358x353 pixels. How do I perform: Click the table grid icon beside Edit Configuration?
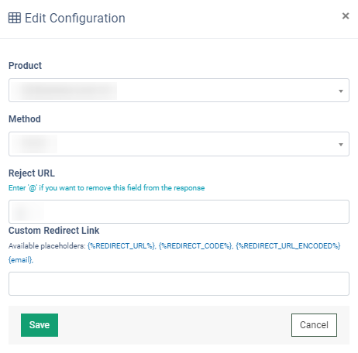pos(15,18)
